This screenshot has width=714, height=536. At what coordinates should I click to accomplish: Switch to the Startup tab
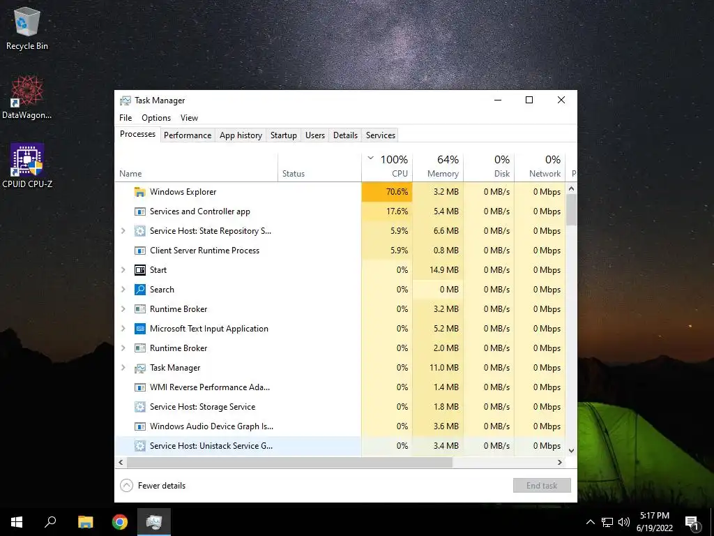[283, 135]
